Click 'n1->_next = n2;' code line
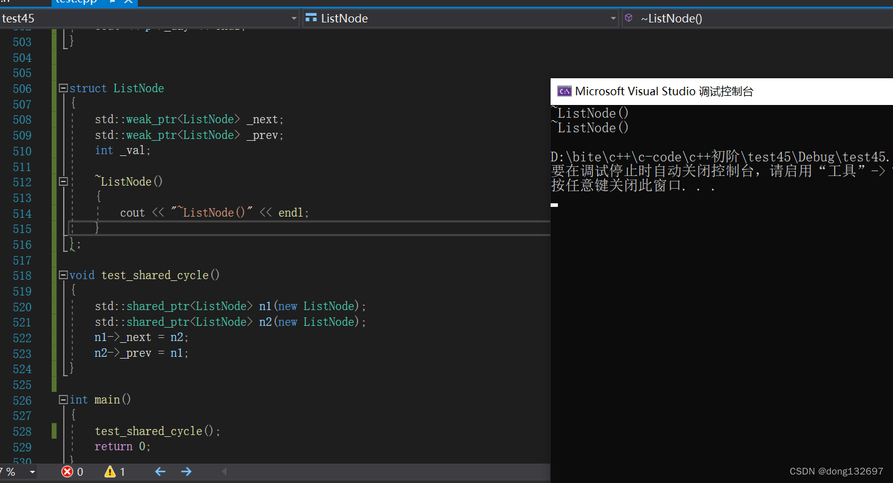 click(x=141, y=337)
